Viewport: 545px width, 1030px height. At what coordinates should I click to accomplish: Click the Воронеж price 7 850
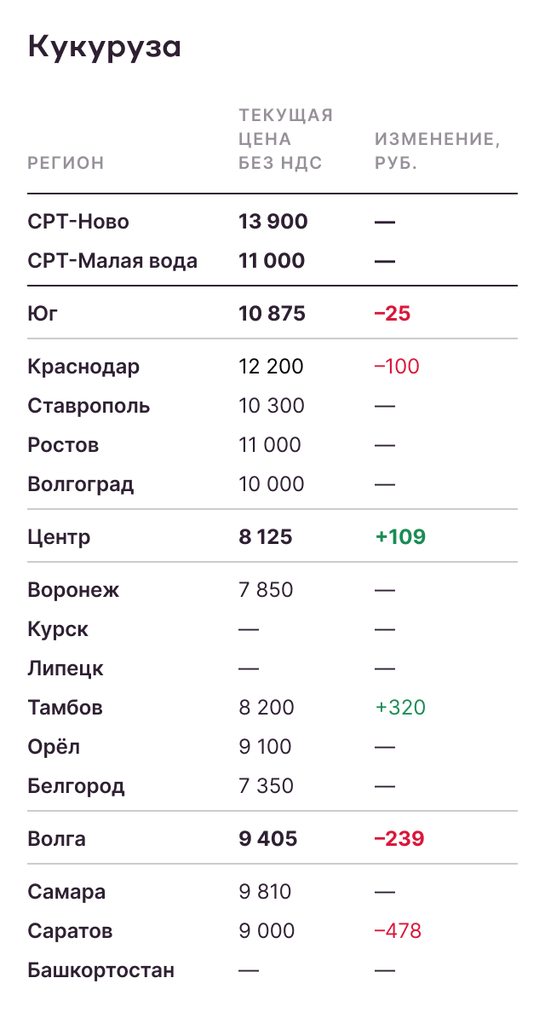tap(266, 590)
